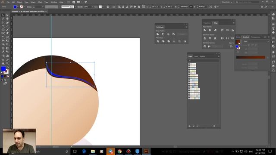Click swatch library search field
The image size is (276, 155).
pyautogui.click(x=204, y=61)
